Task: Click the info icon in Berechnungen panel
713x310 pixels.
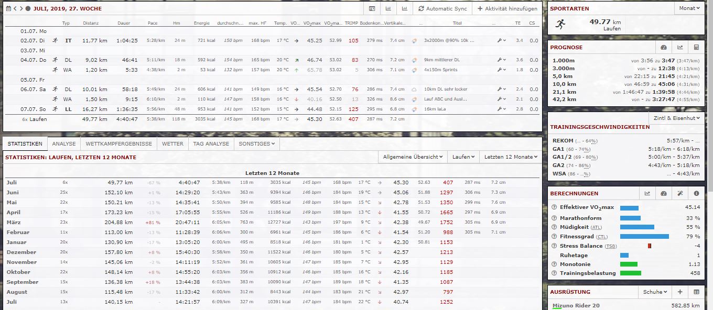Action: [696, 193]
